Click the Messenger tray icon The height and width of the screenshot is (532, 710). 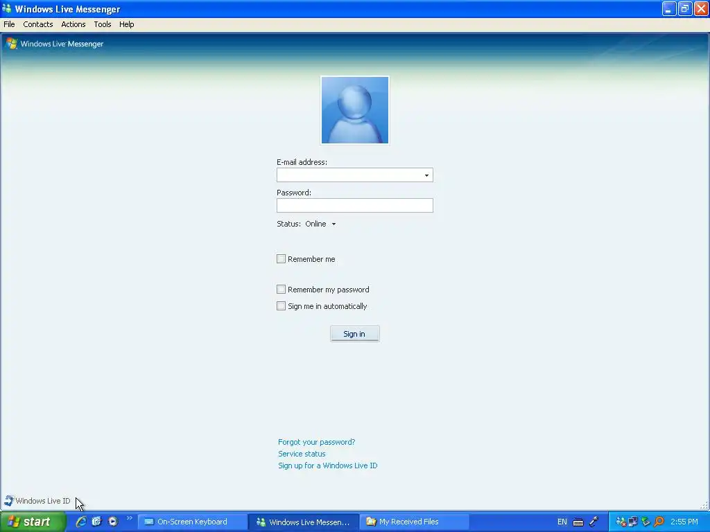pyautogui.click(x=621, y=522)
